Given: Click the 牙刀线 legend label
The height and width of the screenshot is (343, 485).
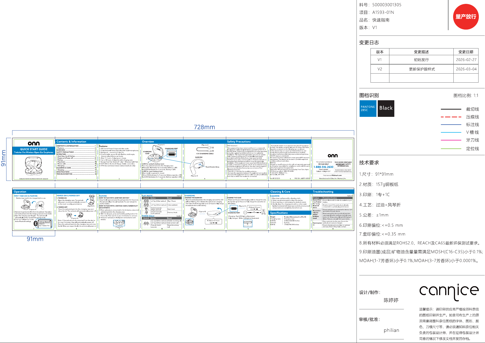Looking at the screenshot, I should point(473,140).
